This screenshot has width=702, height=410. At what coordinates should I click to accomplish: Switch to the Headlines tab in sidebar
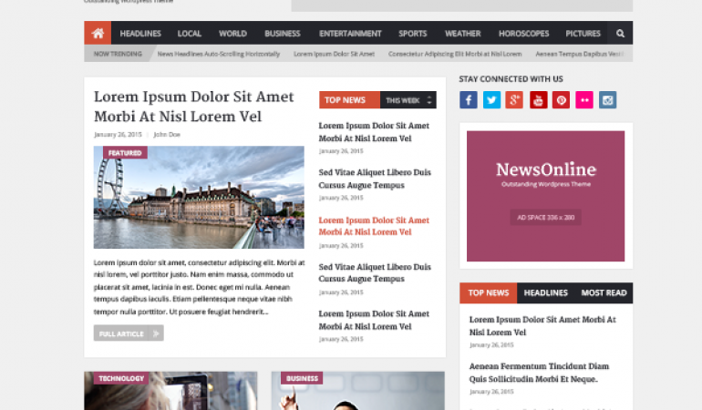tap(545, 293)
